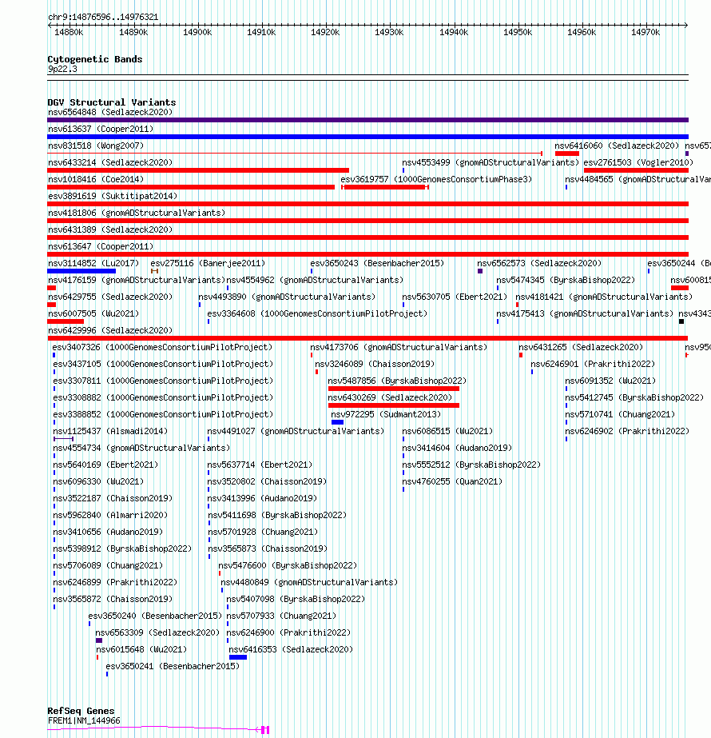Click the nsv6416060 (Sedlazeck2020) label
Viewport: 711px width, 738px height.
coord(617,146)
